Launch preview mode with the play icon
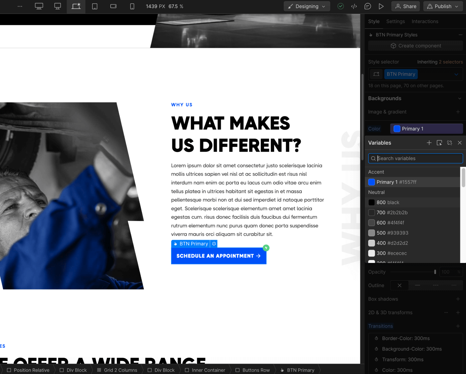 381,6
